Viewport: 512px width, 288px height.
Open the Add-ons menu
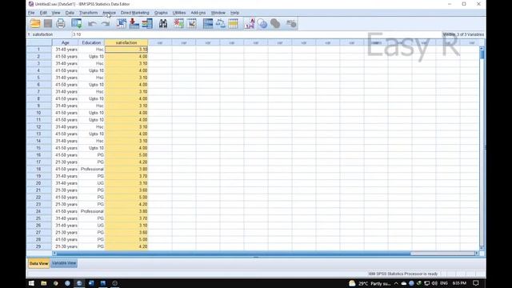tap(198, 13)
